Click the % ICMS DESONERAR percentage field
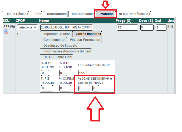Image resolution: width=182 pixels, height=132 pixels. pyautogui.click(x=84, y=88)
